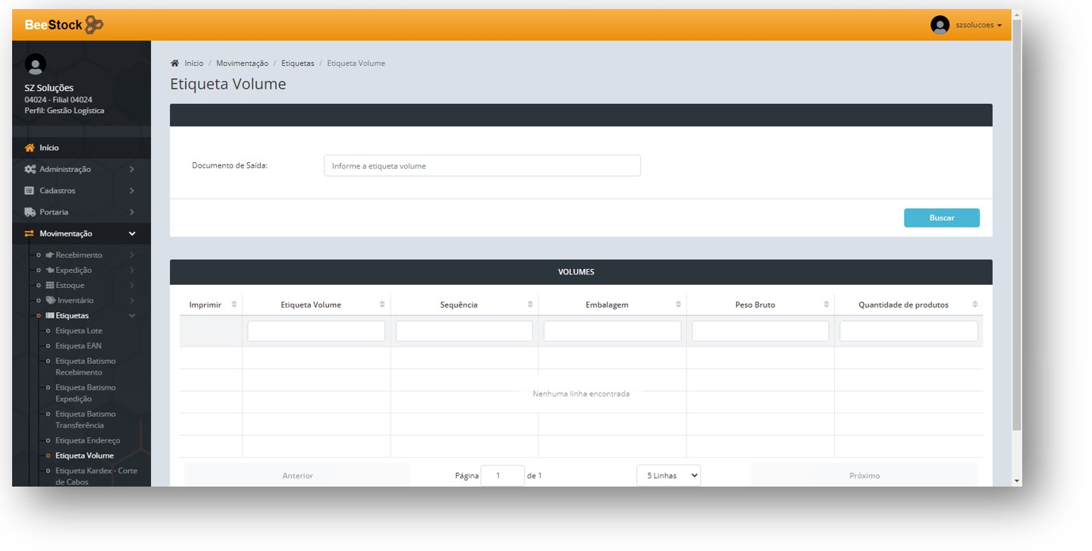Click the Administração gears icon

30,169
